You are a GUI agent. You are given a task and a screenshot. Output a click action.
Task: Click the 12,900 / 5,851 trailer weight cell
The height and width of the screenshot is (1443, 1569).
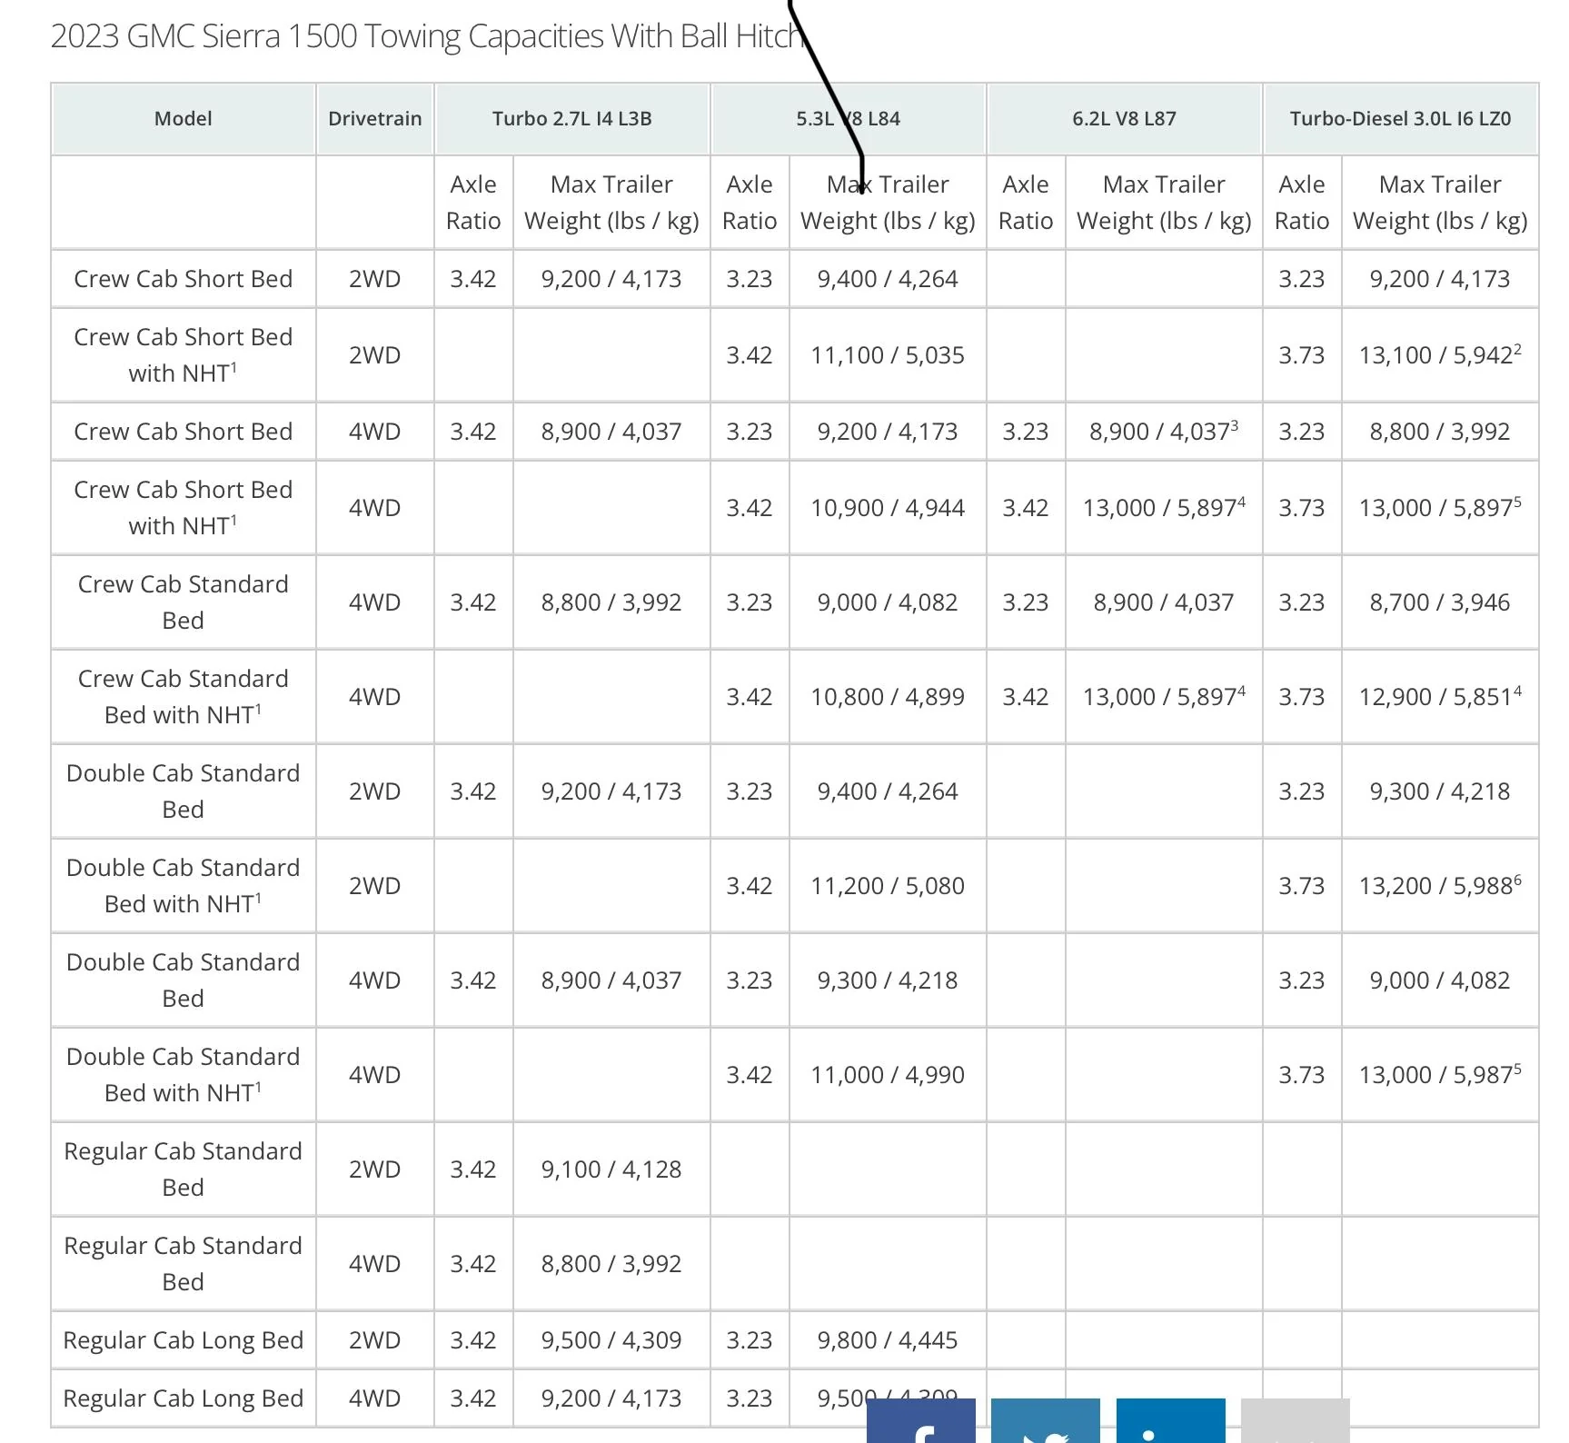point(1434,697)
